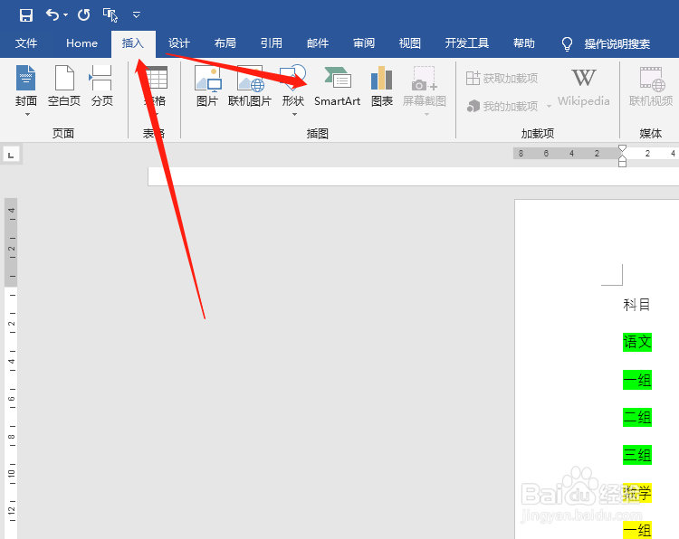Open Customize Quick Access Toolbar dropdown
Viewport: 679px width, 539px height.
pyautogui.click(x=136, y=15)
